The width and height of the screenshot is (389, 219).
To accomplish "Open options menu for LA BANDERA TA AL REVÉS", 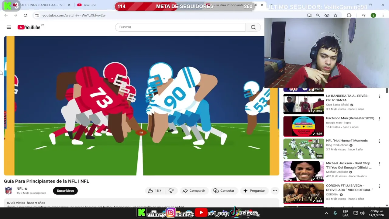I will coord(379,96).
